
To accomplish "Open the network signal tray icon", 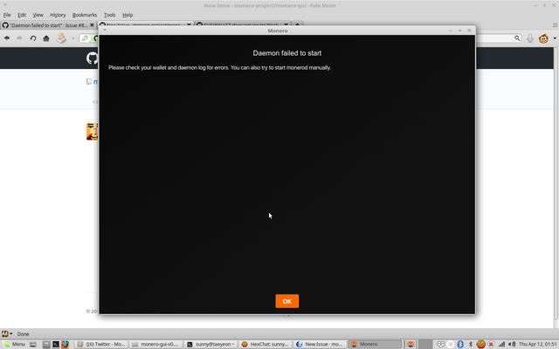I will tap(501, 344).
